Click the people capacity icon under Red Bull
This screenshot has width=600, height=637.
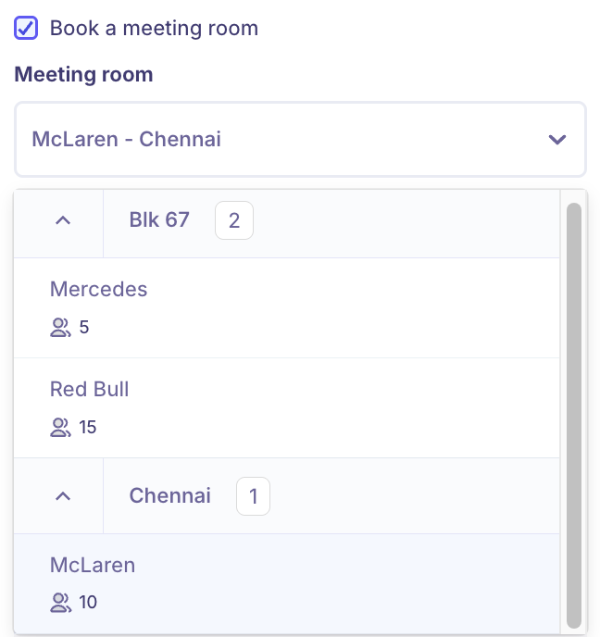point(60,427)
